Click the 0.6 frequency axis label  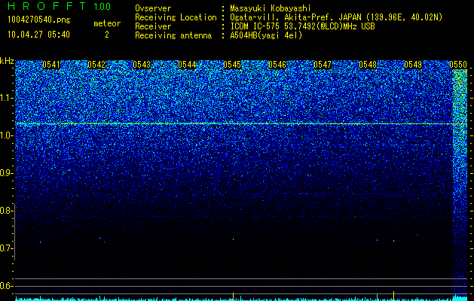(x=6, y=286)
